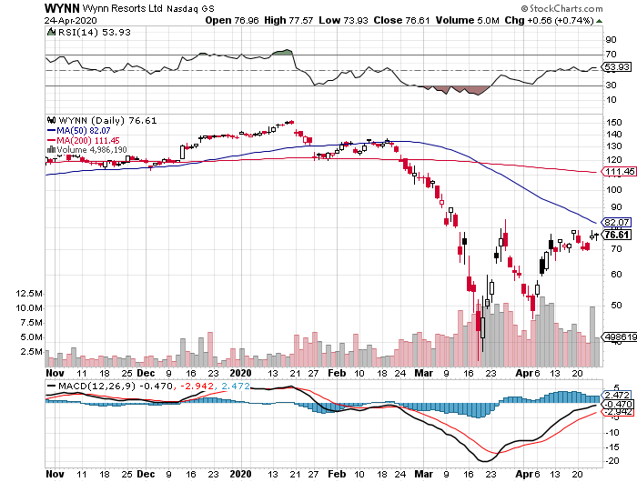Click the -2.942 signal axis tag

coord(618,412)
